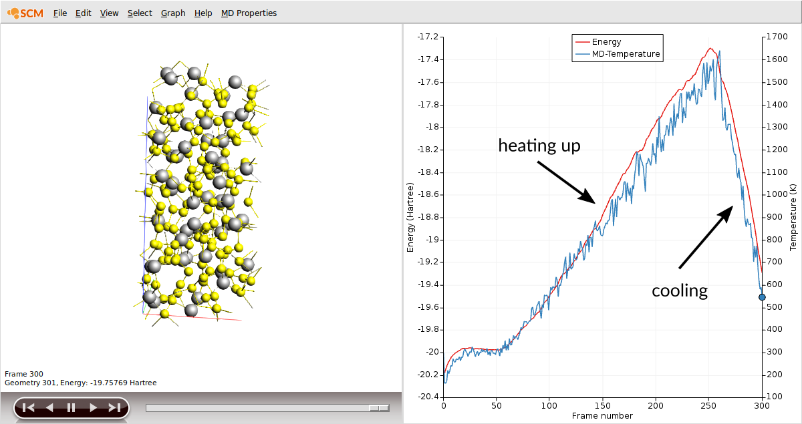Jump to first frame button

point(28,407)
